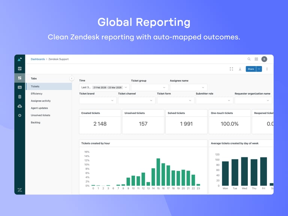The image size is (288, 216).
Task: Open the Dashboards icon in sidebar
Action: pos(19,78)
